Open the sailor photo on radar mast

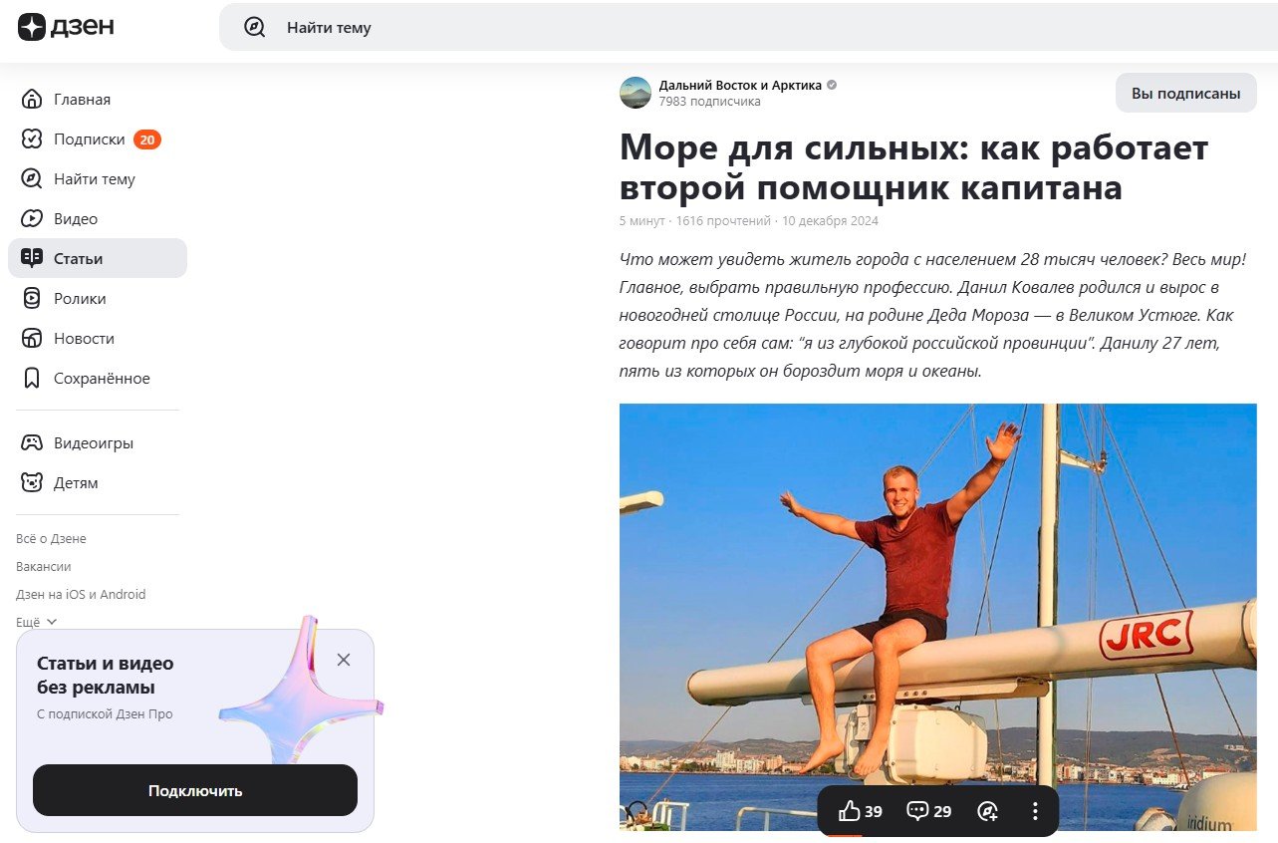click(938, 617)
